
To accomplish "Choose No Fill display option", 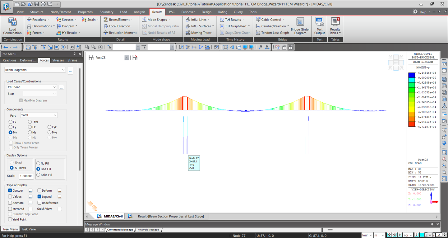I will pyautogui.click(x=38, y=163).
